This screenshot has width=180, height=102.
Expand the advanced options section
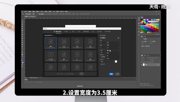coord(102,64)
